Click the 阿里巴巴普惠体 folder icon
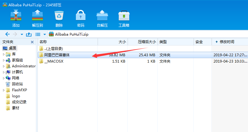The image size is (248, 132). pos(41,55)
